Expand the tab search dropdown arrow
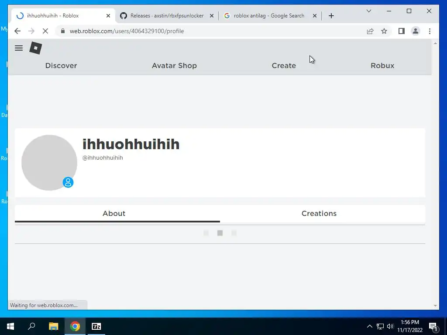 coord(368,11)
